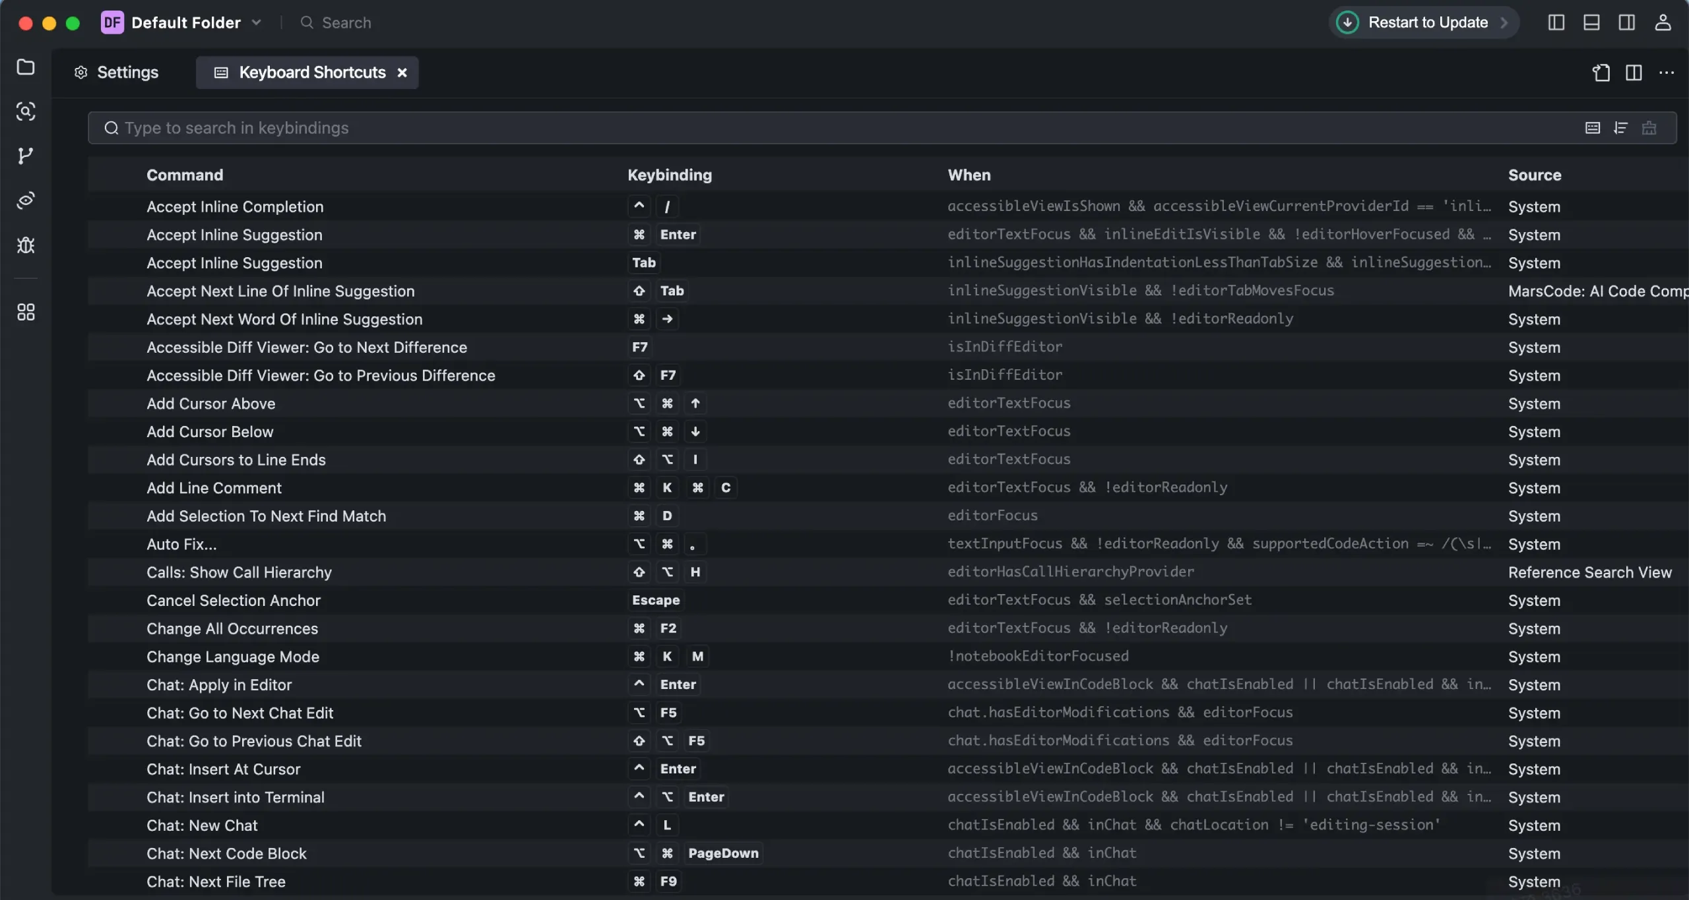Open Source Control branch icon

pyautogui.click(x=26, y=156)
